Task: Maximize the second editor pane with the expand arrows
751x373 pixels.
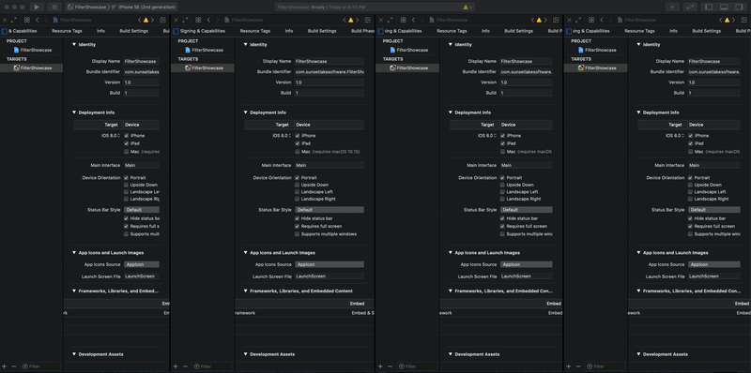Action: pos(185,20)
